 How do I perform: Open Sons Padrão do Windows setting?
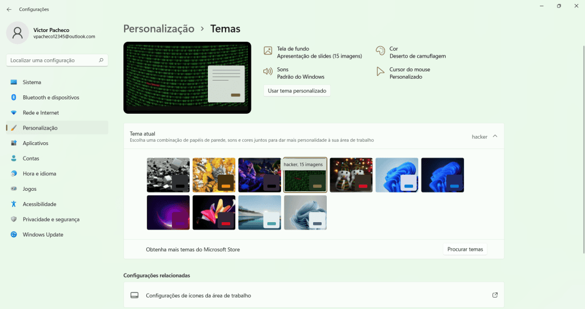(294, 73)
